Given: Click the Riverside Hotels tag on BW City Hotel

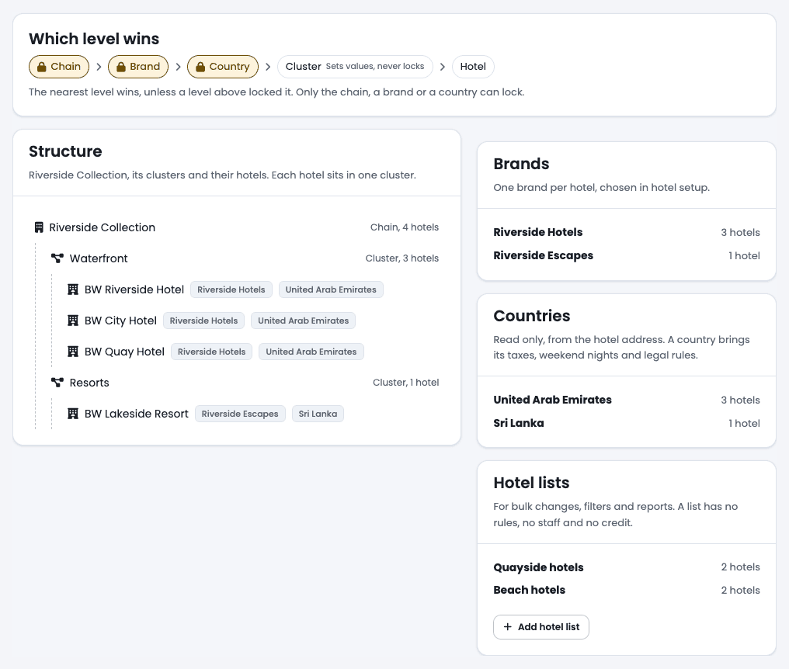Looking at the screenshot, I should pos(203,321).
